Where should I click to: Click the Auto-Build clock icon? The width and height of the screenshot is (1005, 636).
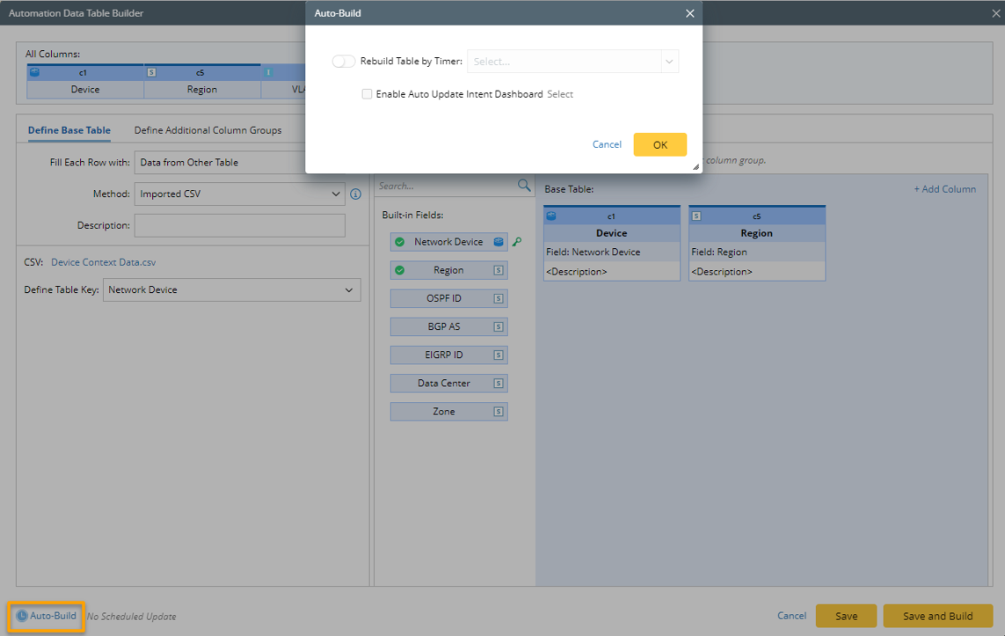(22, 616)
